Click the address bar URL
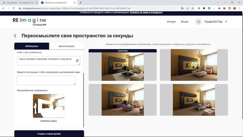Image resolution: width=243 pixels, height=137 pixels. (76, 8)
